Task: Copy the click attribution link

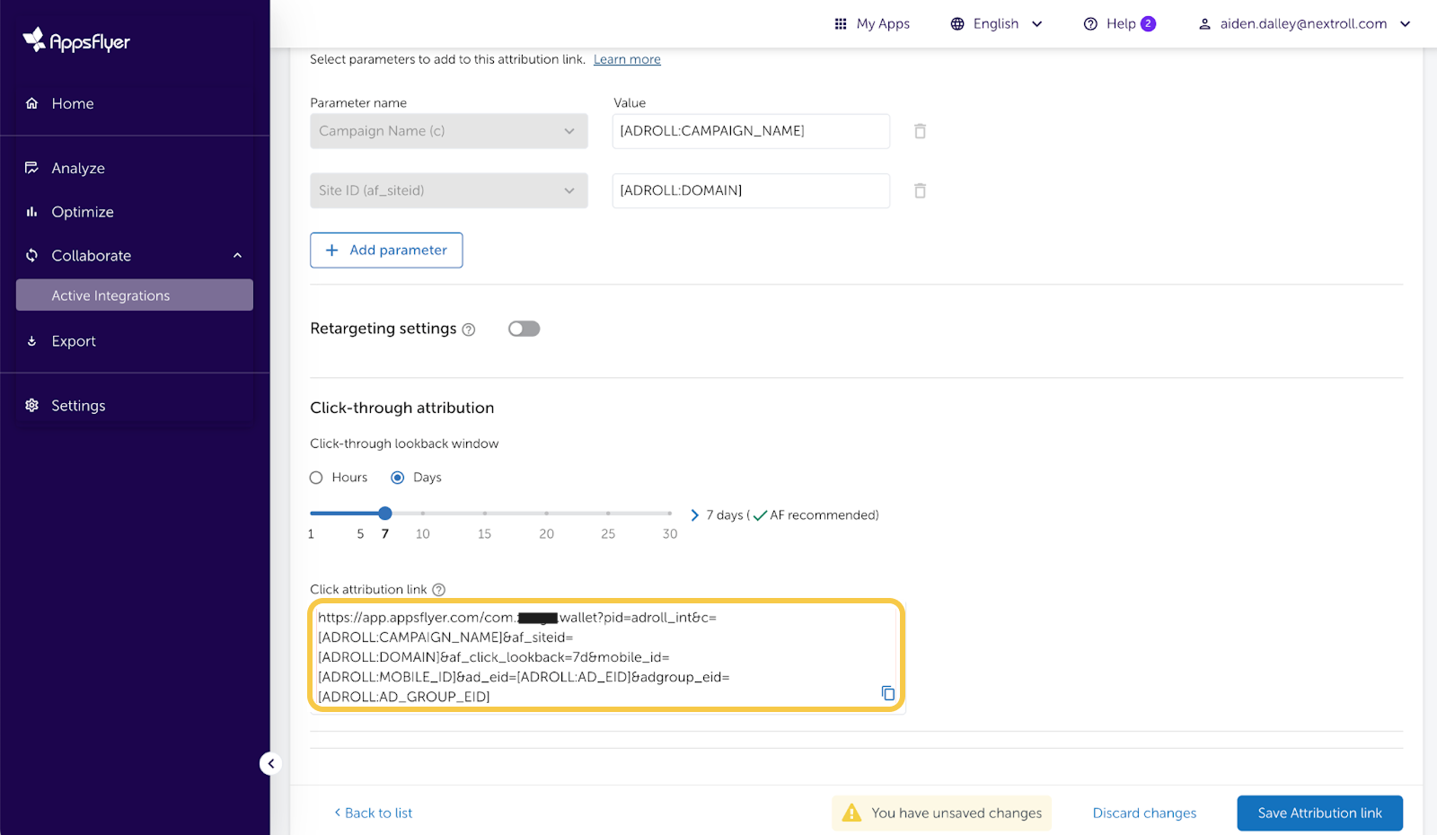Action: pyautogui.click(x=887, y=693)
